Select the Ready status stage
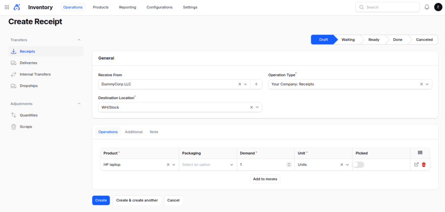445x212 pixels. (x=374, y=40)
